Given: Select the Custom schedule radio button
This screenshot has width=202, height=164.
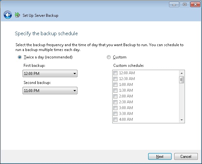Looking at the screenshot, I should (108, 57).
